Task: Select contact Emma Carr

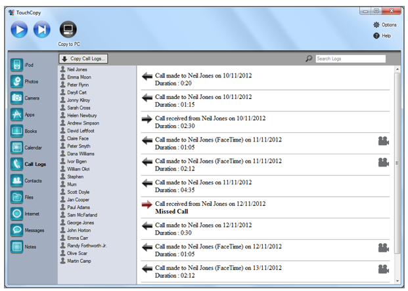Action: click(x=74, y=238)
